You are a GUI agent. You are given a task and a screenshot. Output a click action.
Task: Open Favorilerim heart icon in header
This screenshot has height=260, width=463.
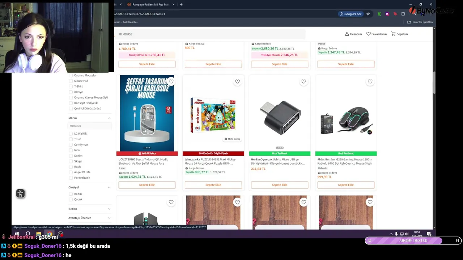(x=368, y=34)
